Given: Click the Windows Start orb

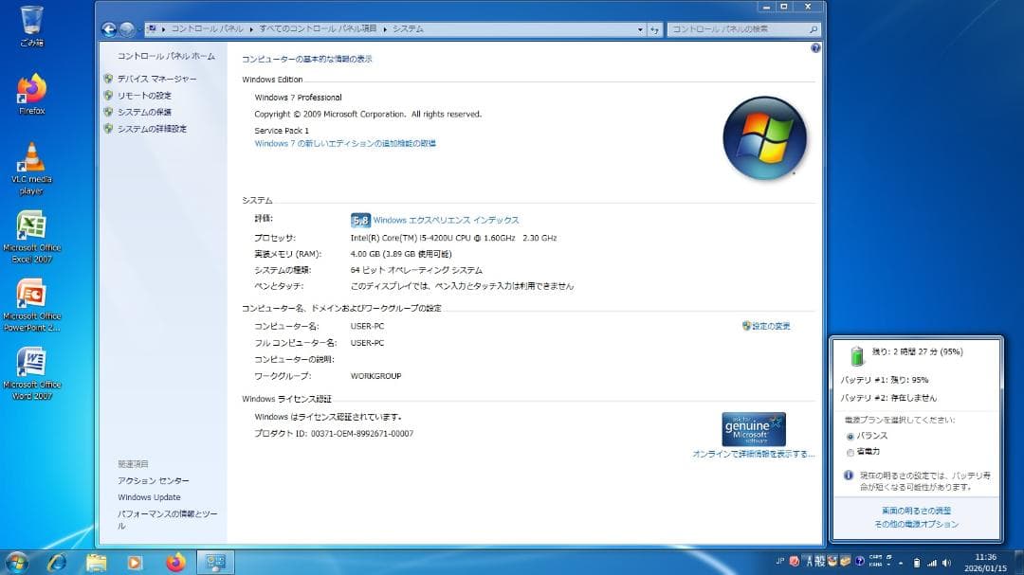Looking at the screenshot, I should click(15, 561).
